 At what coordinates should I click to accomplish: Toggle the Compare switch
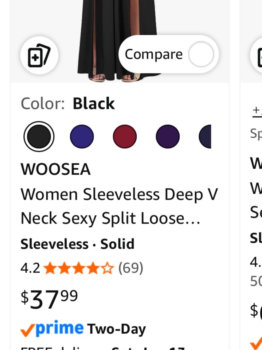pos(201,54)
